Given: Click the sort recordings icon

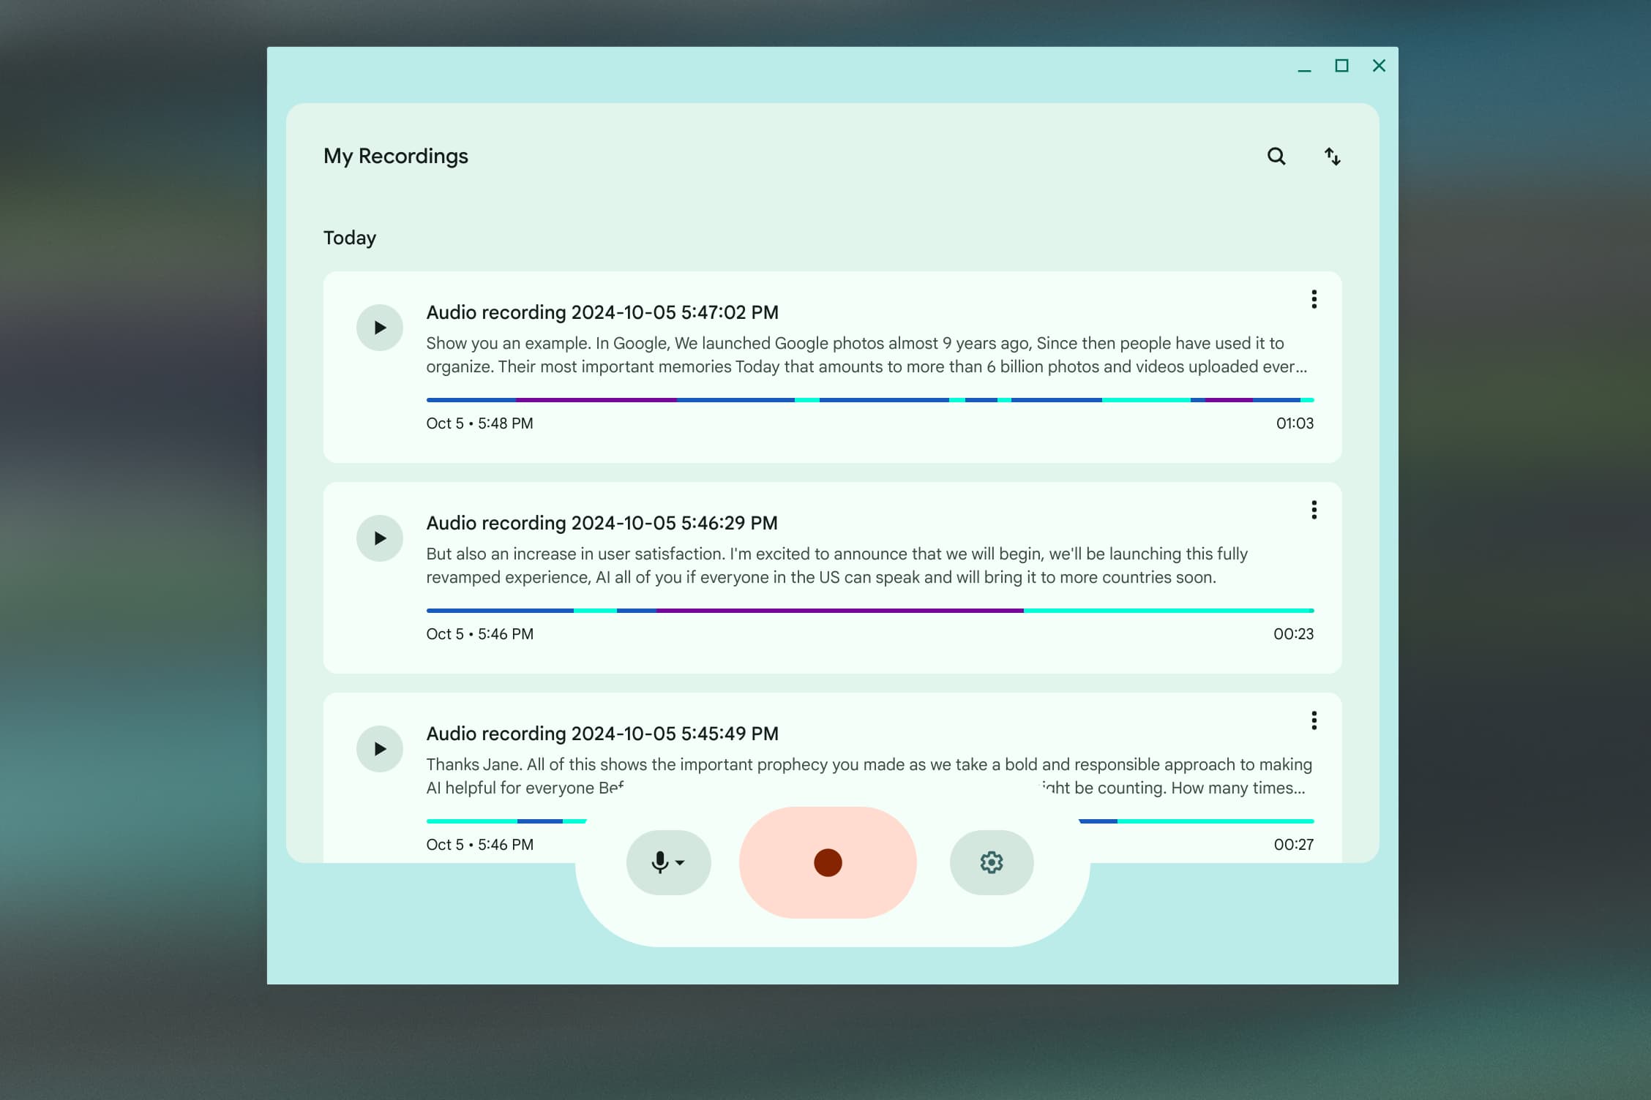Looking at the screenshot, I should [1332, 156].
